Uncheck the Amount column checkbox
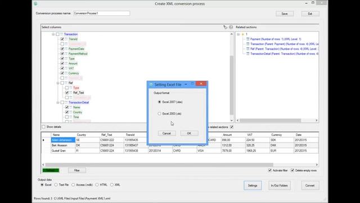The image size is (360, 203). click(x=62, y=63)
